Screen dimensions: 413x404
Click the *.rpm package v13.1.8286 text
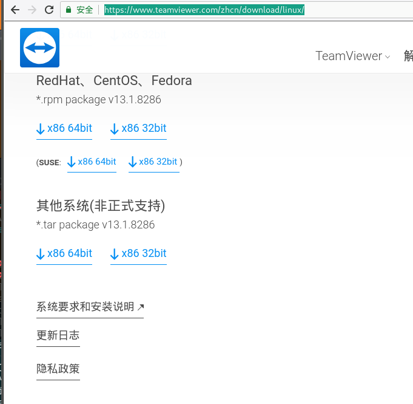(x=98, y=100)
